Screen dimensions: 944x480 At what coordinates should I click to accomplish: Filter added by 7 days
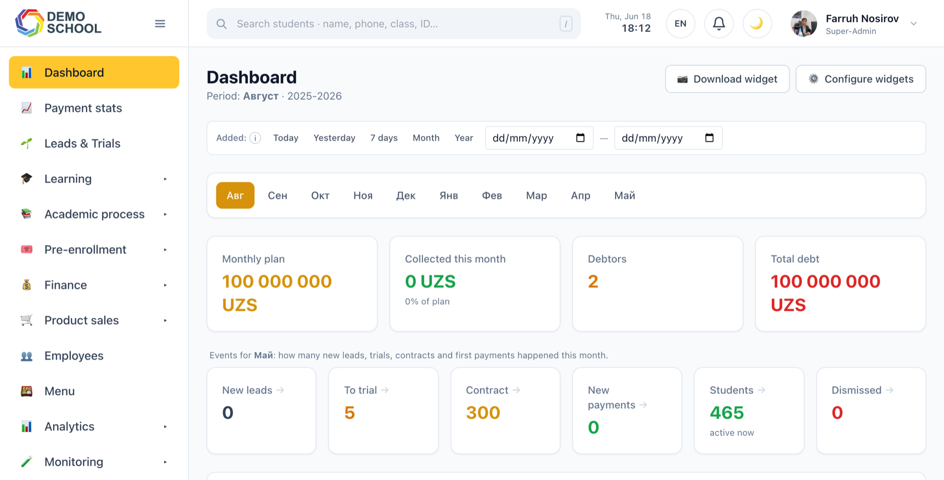(x=384, y=138)
